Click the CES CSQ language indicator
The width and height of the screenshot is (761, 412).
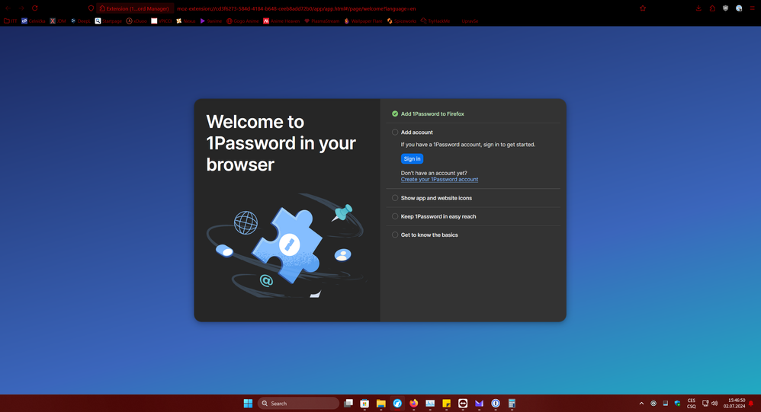pyautogui.click(x=691, y=404)
